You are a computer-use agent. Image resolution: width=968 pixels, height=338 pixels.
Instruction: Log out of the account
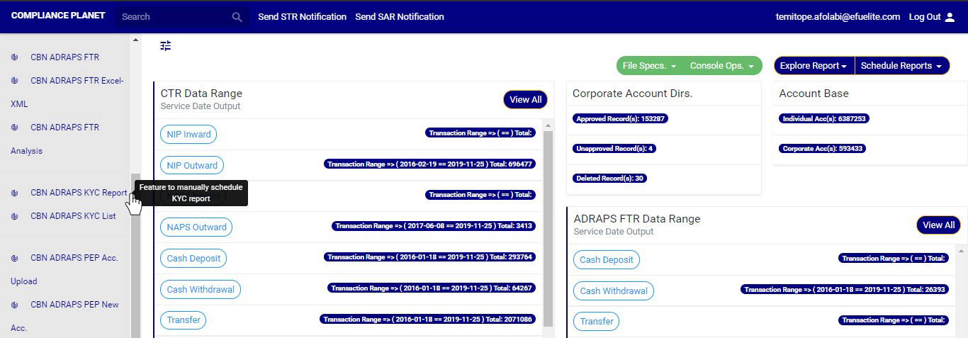(925, 17)
